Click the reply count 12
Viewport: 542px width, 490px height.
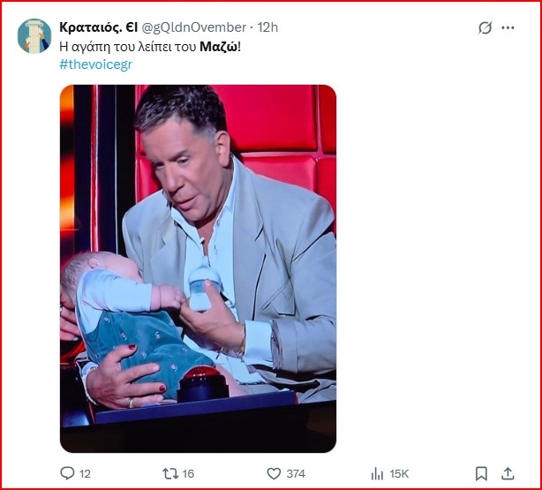(x=86, y=474)
